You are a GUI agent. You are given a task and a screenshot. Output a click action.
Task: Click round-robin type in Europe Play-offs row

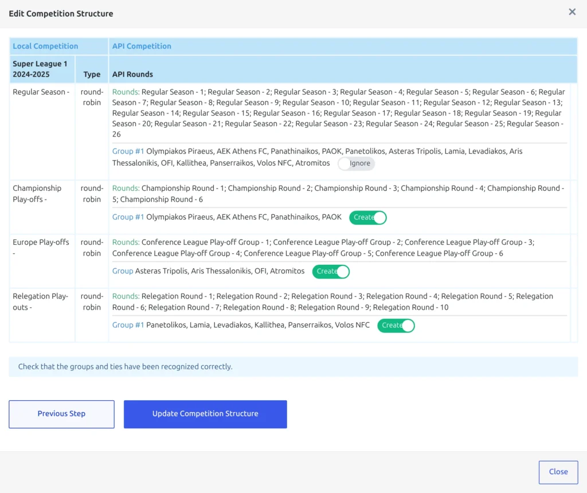(92, 248)
